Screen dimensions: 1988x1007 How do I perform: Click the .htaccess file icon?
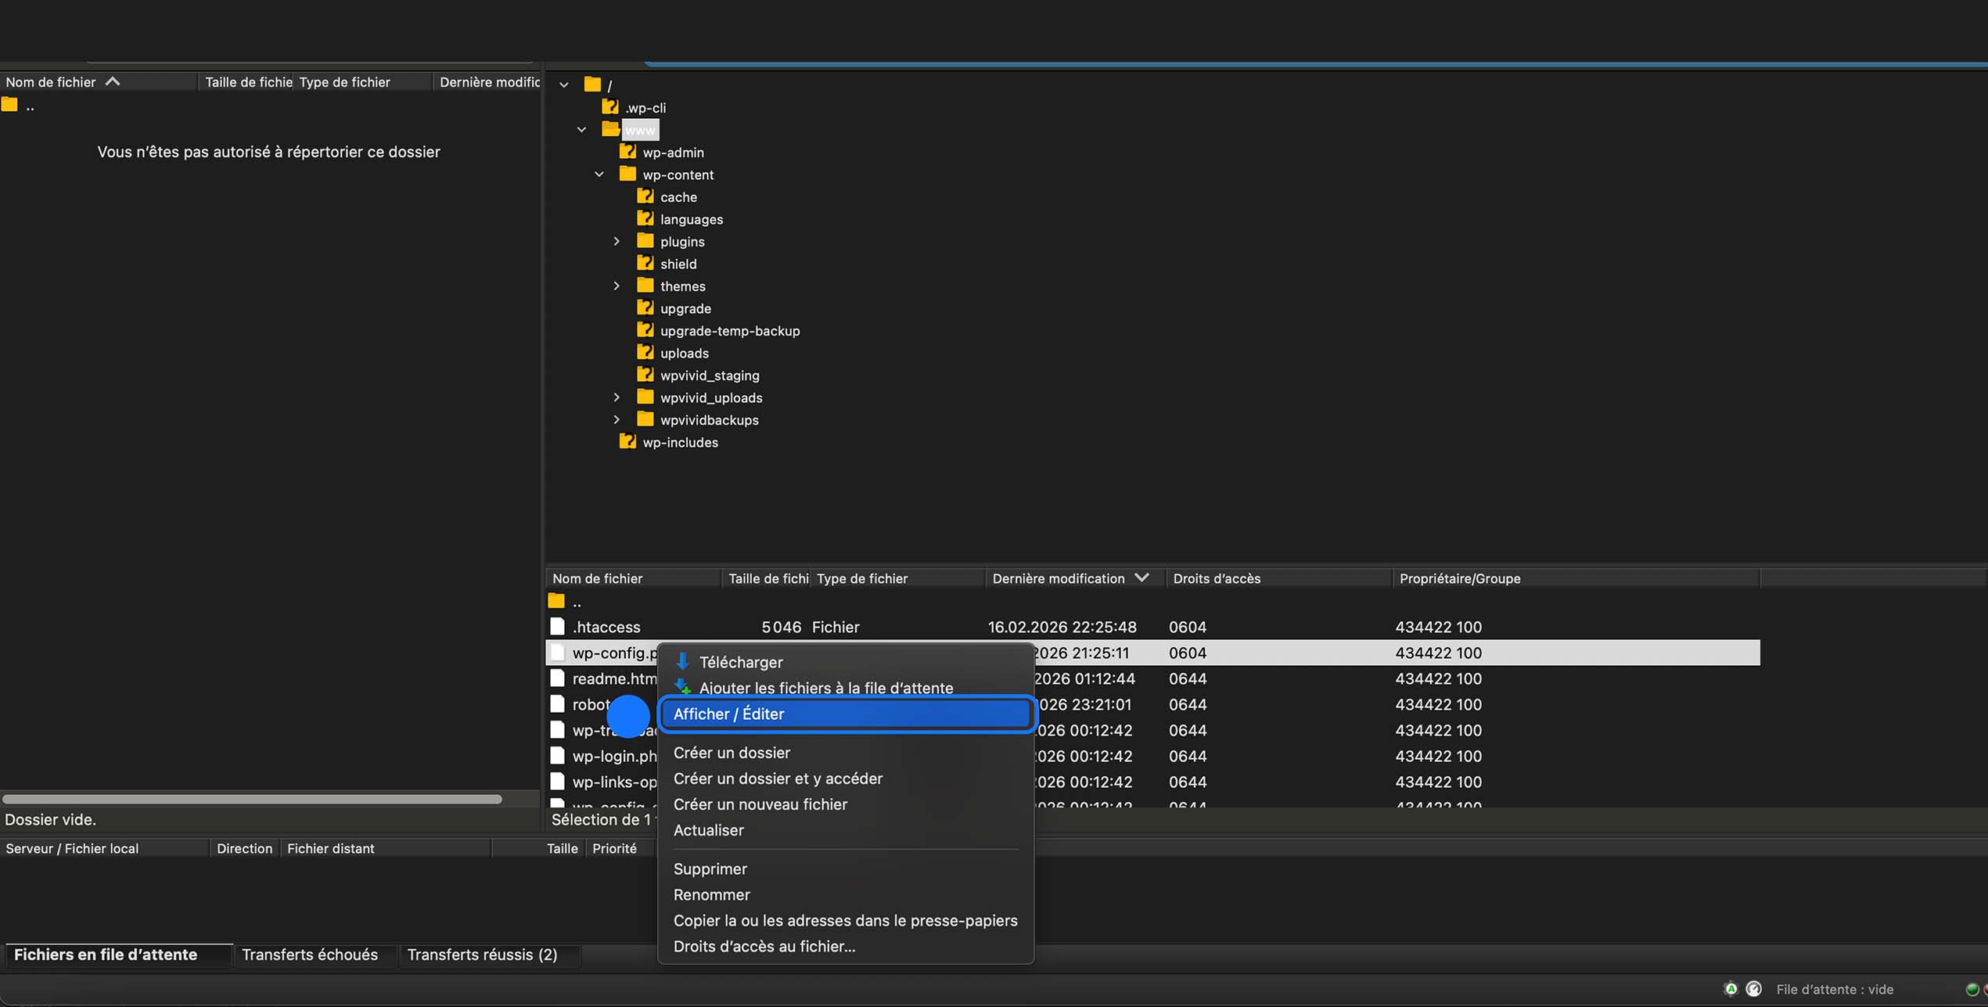[557, 627]
